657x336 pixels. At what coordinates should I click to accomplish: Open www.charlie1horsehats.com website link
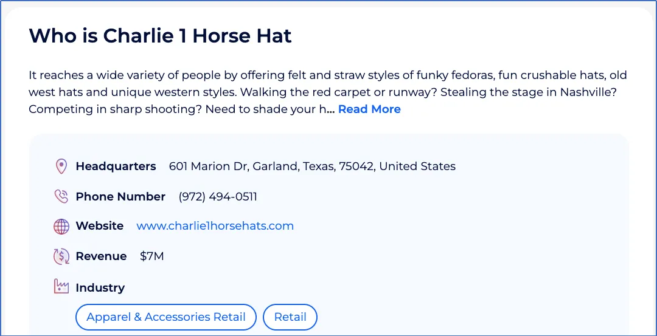click(x=215, y=226)
